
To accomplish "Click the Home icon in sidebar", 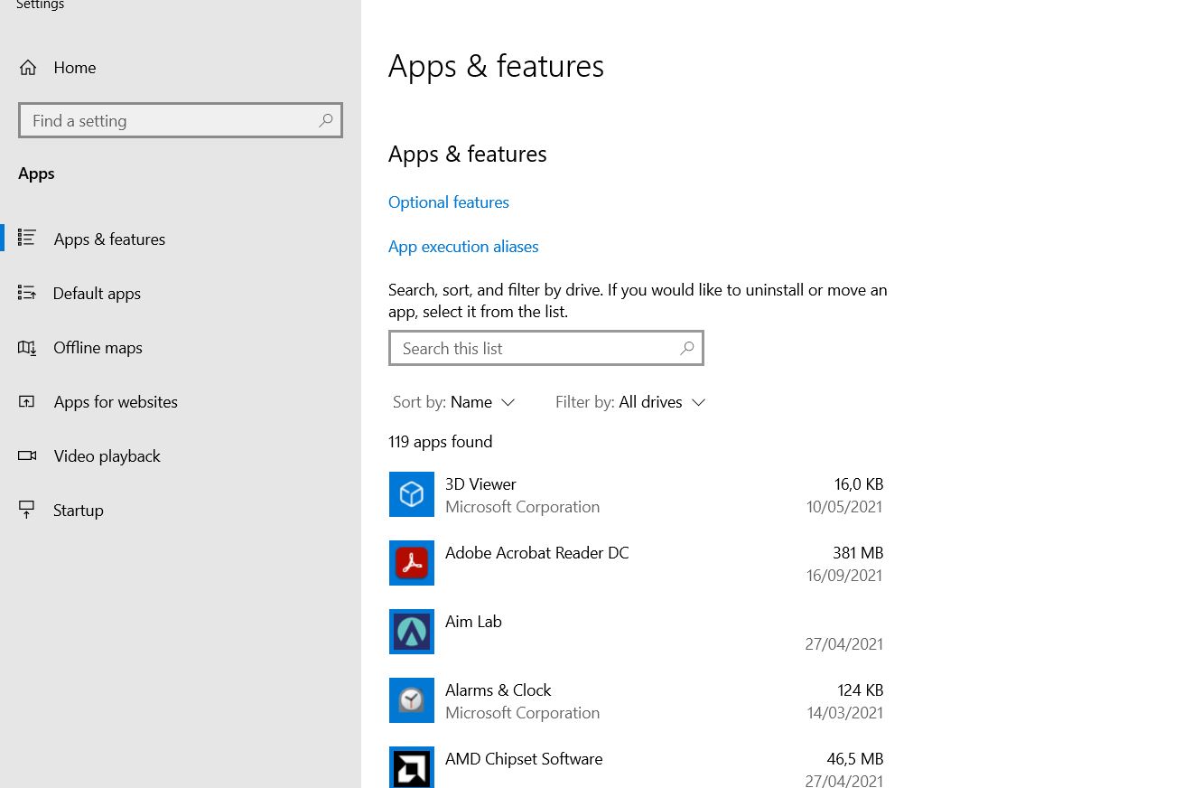I will click(x=28, y=68).
